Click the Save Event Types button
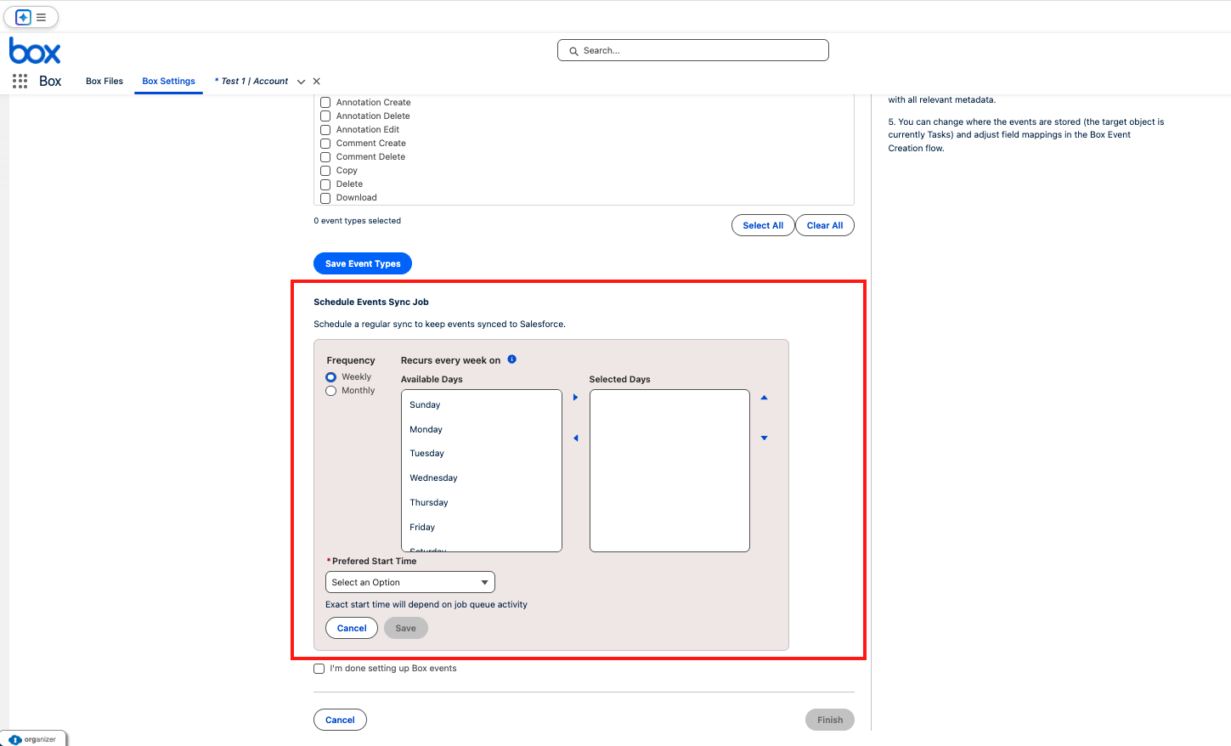Screen dimensions: 1231x746 tap(363, 263)
